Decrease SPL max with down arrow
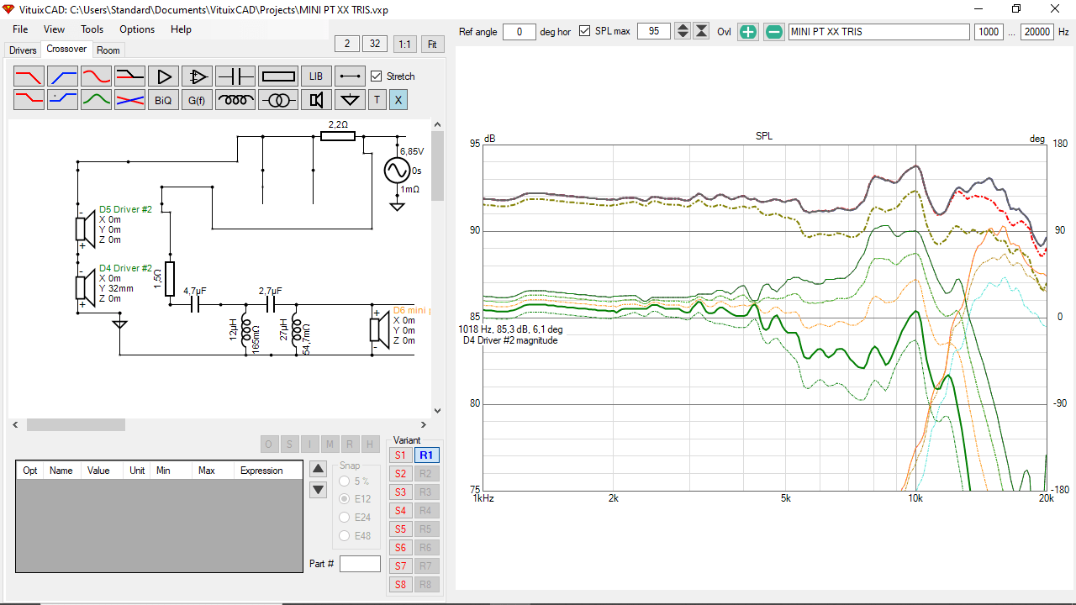 (683, 35)
